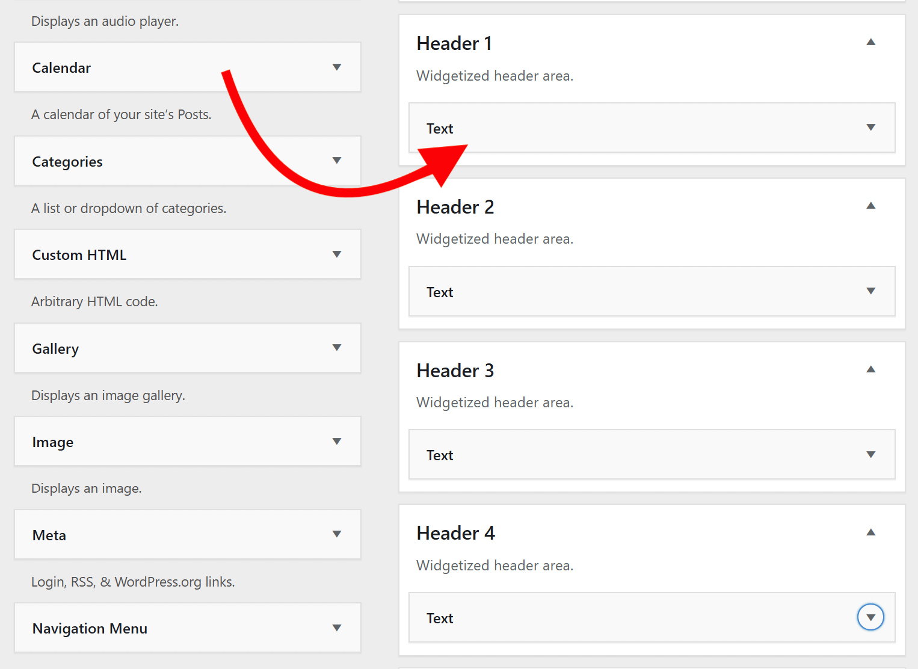Screen dimensions: 918x669
Task: Expand the Calendar widget settings
Action: [337, 67]
